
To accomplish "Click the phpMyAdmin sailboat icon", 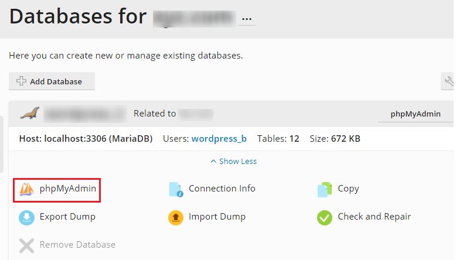I will pos(27,189).
